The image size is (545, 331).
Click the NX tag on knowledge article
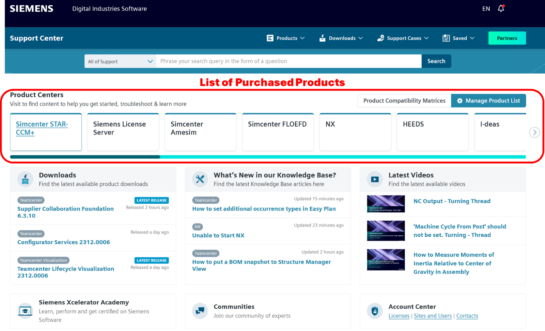tap(198, 227)
